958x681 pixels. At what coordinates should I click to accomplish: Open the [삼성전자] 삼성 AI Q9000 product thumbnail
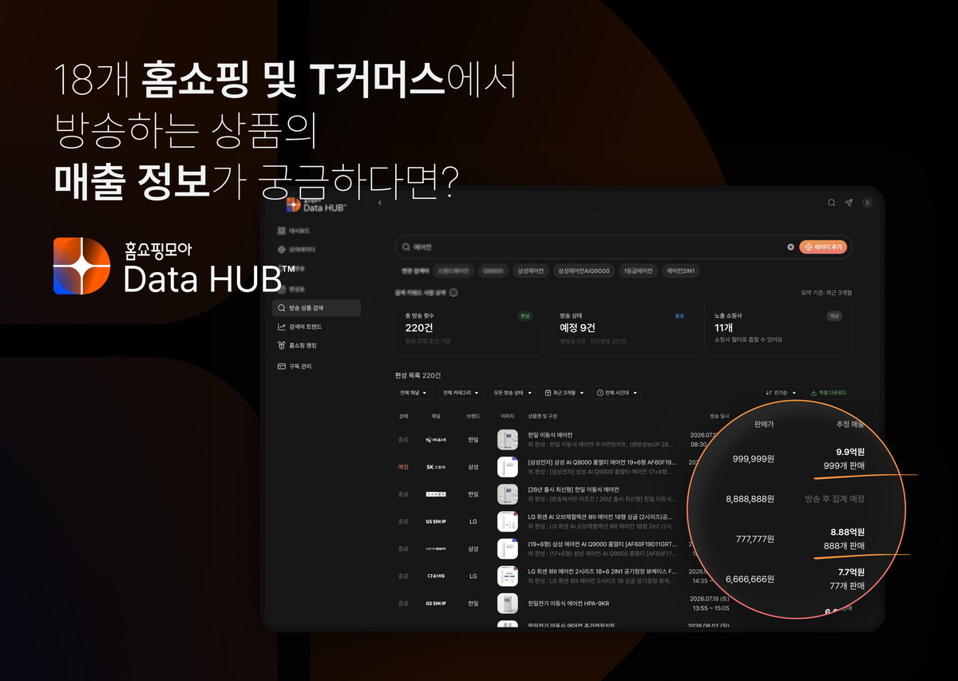(508, 467)
